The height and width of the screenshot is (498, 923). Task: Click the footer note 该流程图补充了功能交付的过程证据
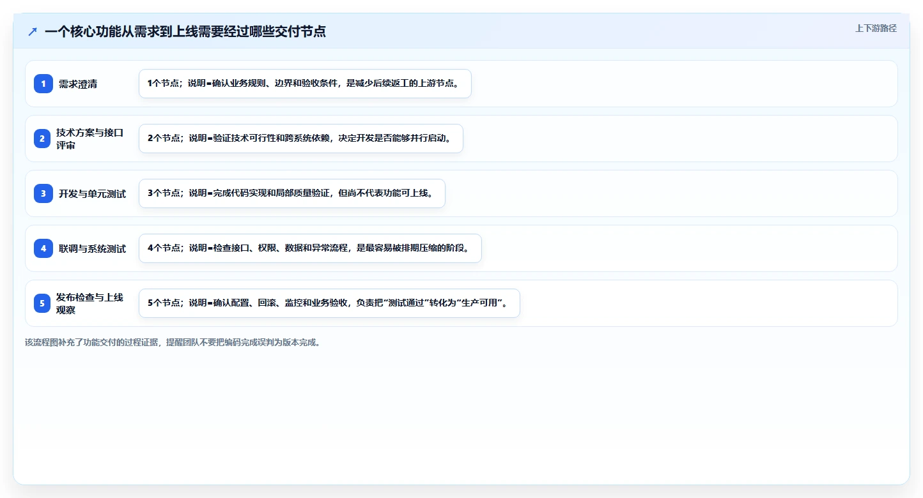coord(173,342)
